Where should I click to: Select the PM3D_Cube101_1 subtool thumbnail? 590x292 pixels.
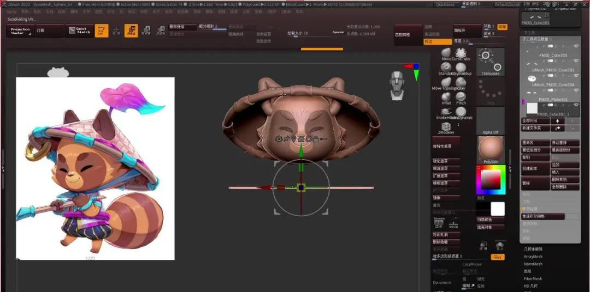tap(532, 108)
